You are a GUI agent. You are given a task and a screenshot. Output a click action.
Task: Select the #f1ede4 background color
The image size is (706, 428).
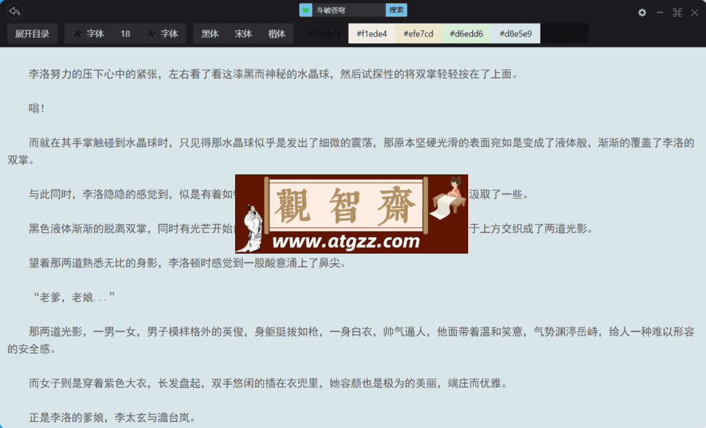point(372,34)
